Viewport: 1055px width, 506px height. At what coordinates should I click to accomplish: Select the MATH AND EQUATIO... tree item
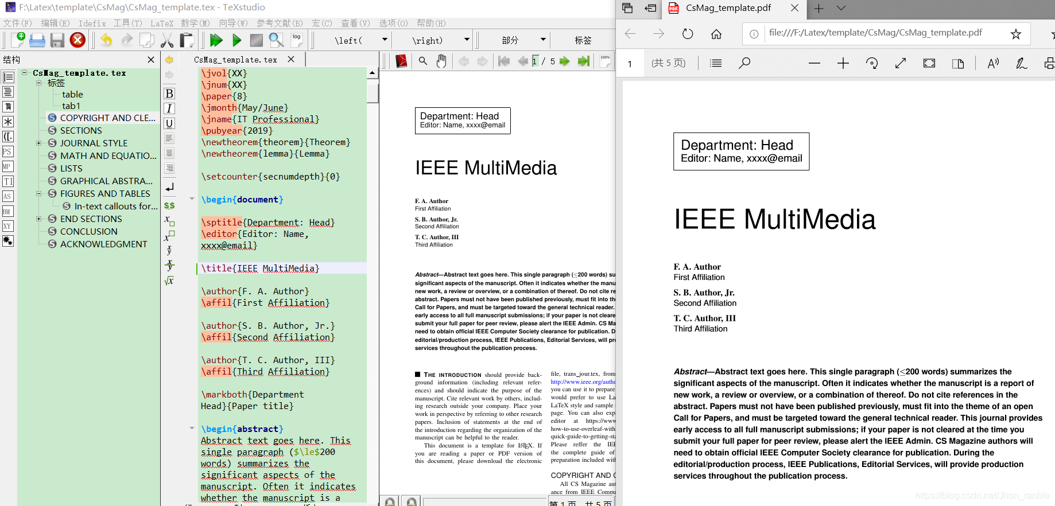[x=108, y=155]
